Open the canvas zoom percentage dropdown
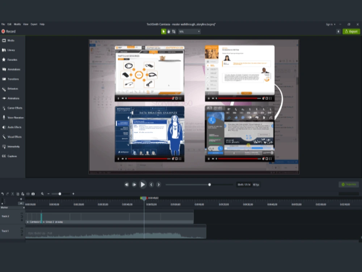Viewport: 362px width, 272px height. coord(189,32)
